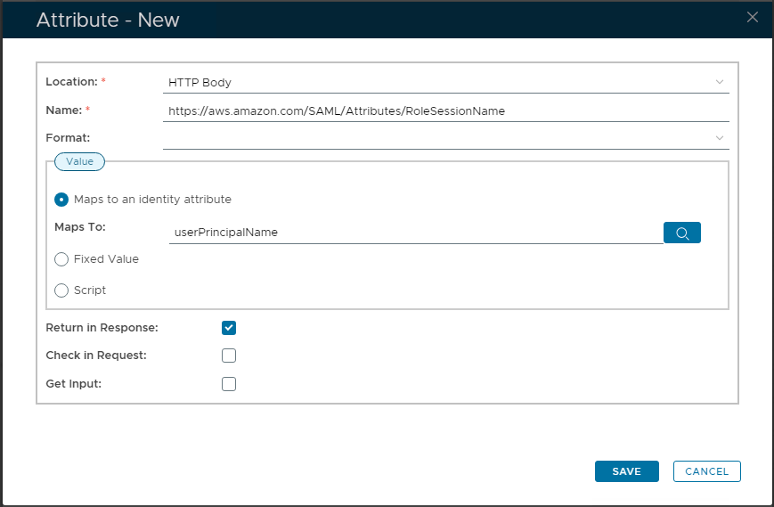Expand the Location dropdown chevron

720,82
